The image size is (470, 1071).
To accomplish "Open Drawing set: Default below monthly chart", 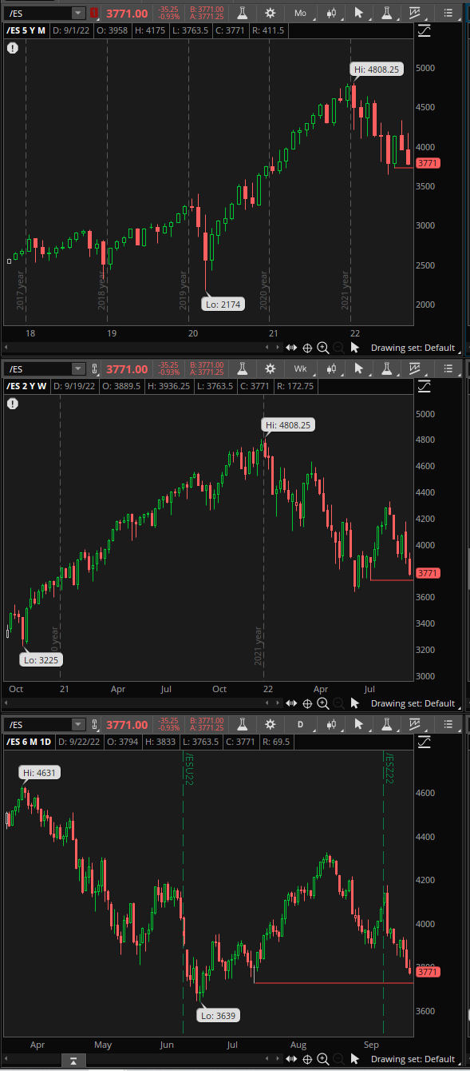I will coord(413,348).
